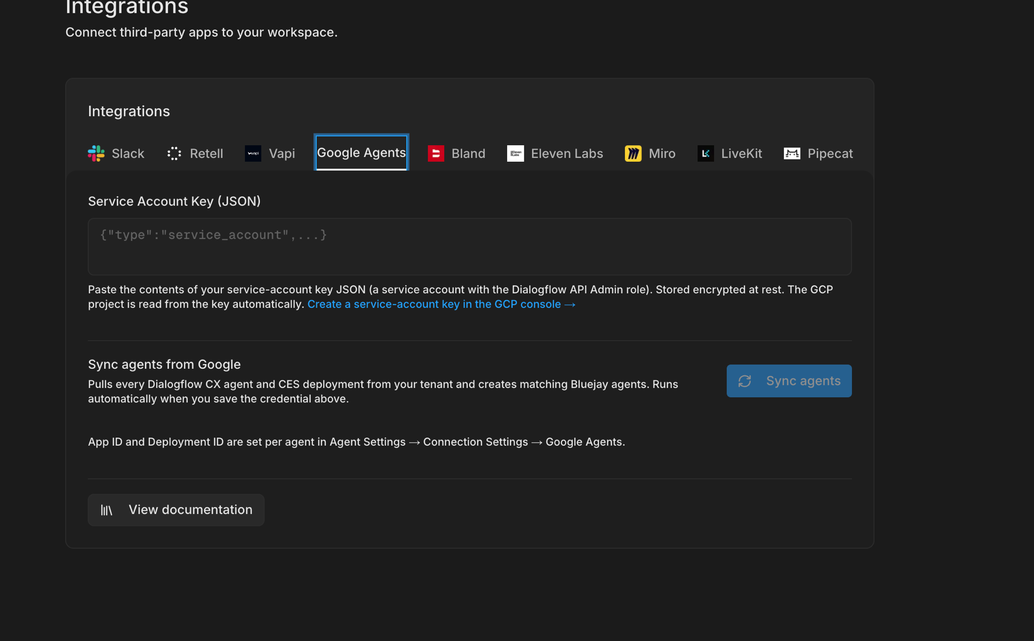Open the GCP console service-account key link
The height and width of the screenshot is (641, 1034).
point(441,304)
